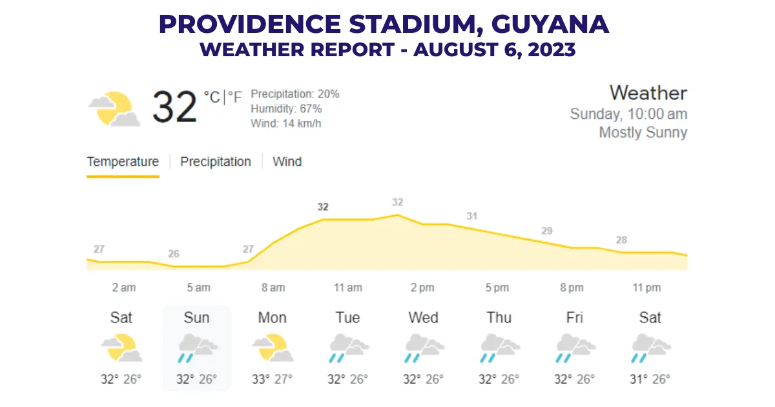Viewport: 775px width, 407px height.
Task: Toggle temperature display to Celsius
Action: tap(211, 97)
